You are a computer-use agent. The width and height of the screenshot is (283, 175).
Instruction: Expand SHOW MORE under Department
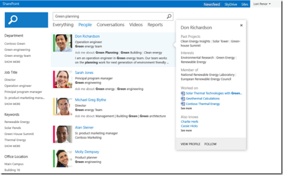(12, 62)
